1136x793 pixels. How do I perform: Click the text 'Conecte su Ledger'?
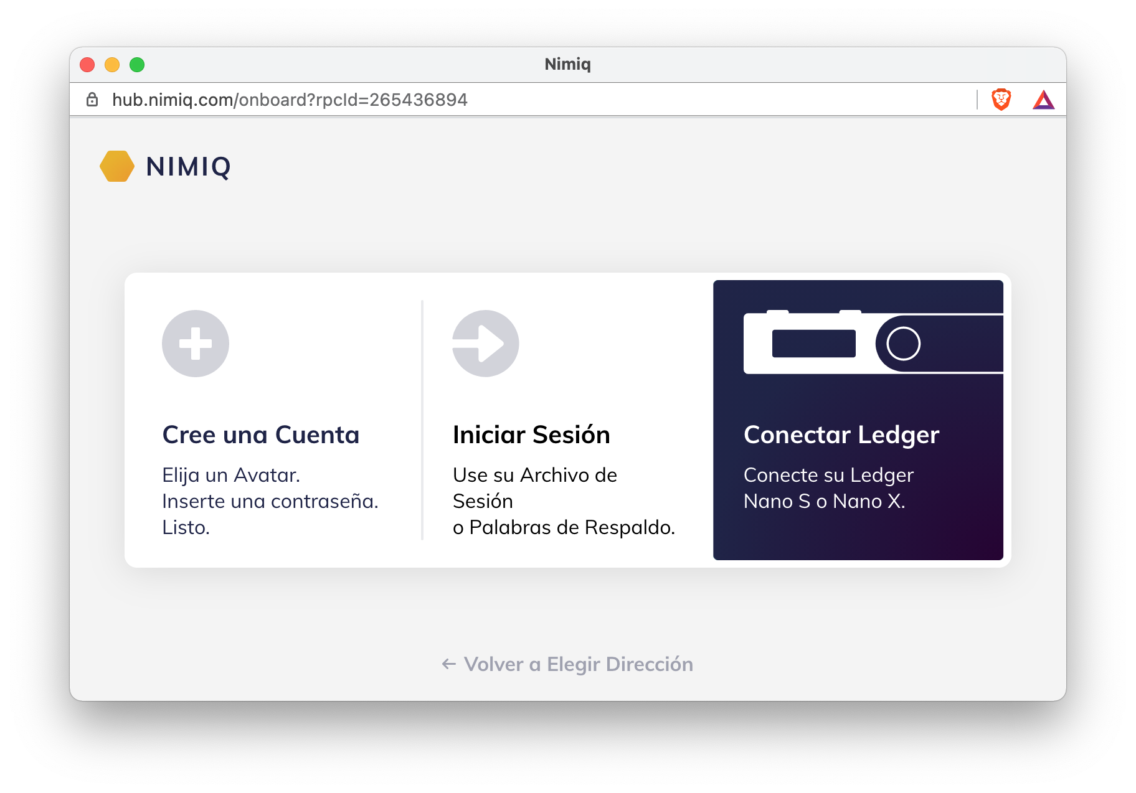(828, 475)
